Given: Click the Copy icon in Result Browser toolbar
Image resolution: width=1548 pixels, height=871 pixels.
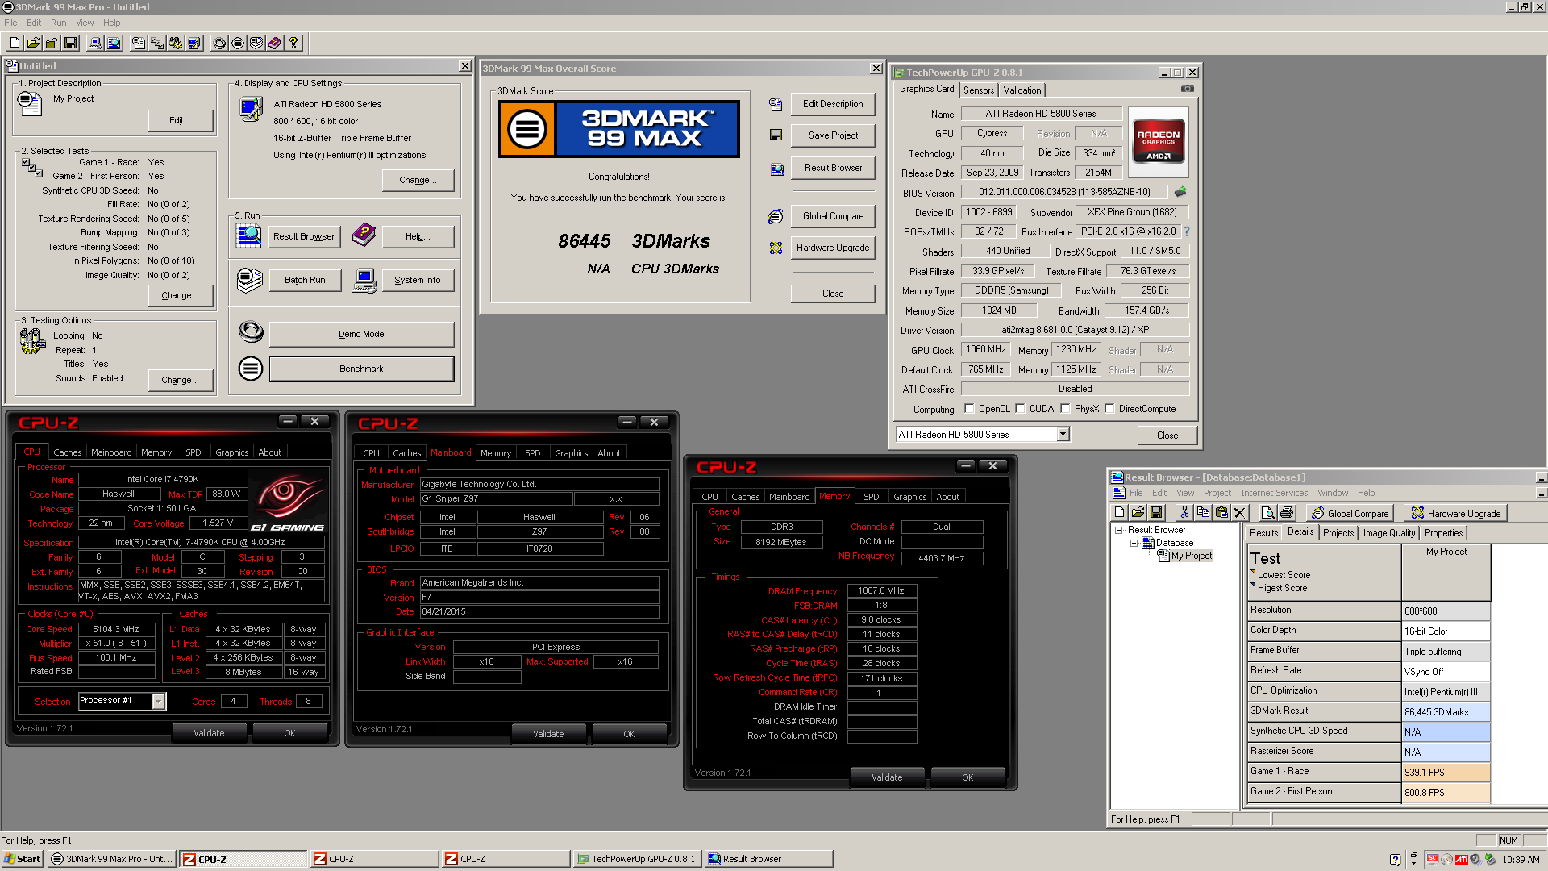Looking at the screenshot, I should tap(1203, 513).
